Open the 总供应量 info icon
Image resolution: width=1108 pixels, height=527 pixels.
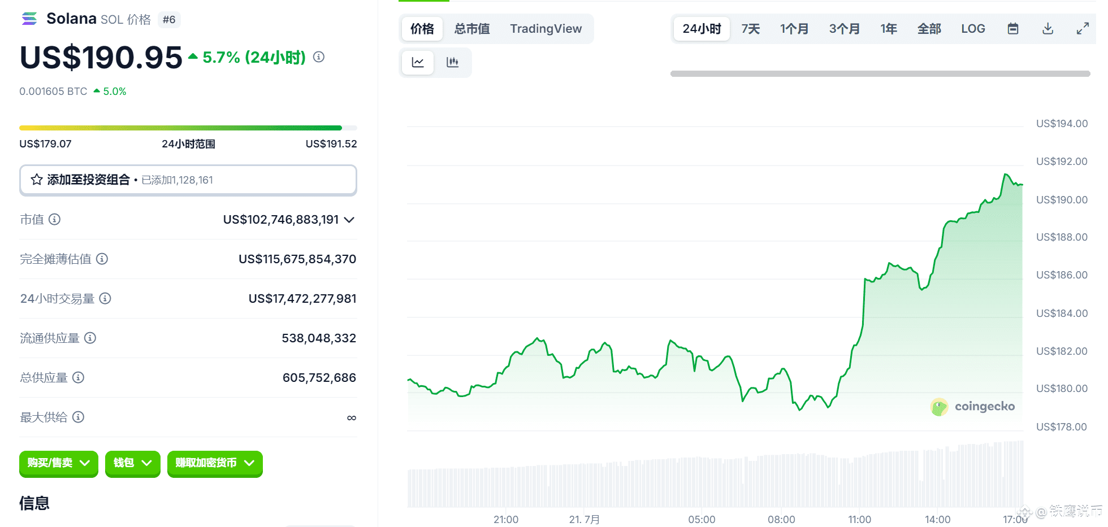pos(78,377)
